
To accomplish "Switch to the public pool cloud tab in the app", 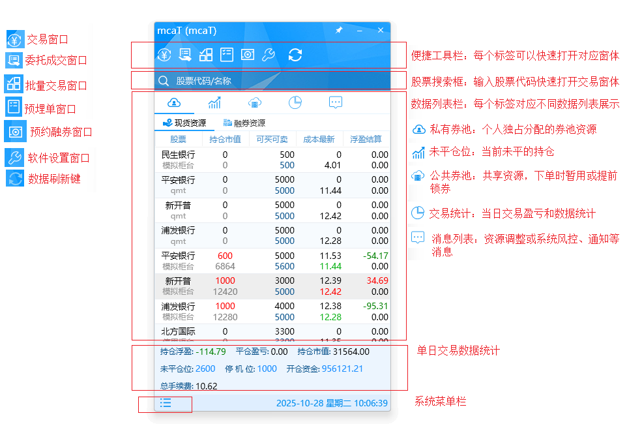I will (255, 103).
